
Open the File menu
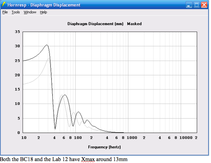point(5,12)
